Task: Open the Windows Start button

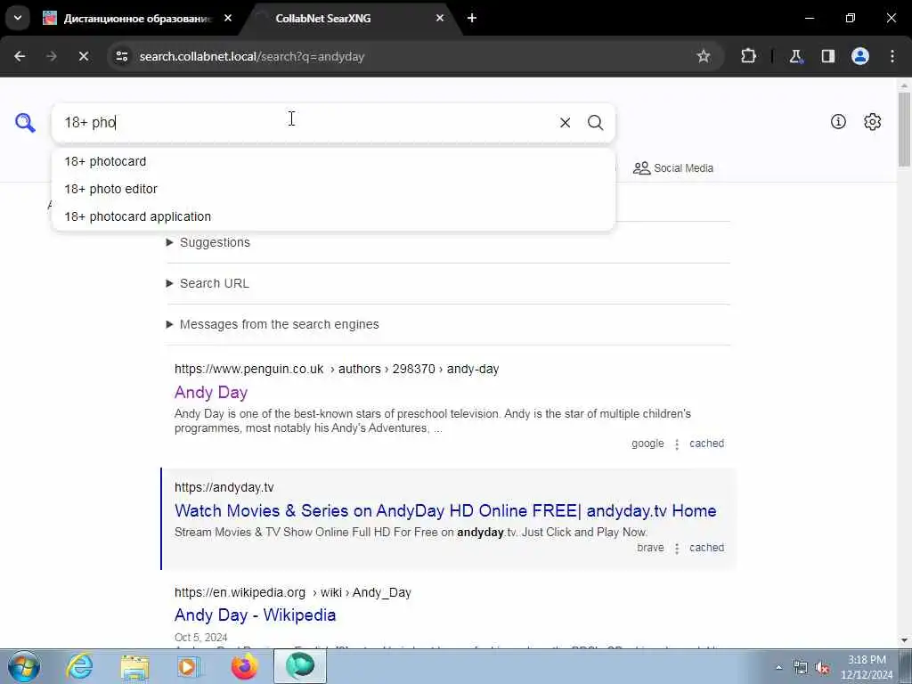Action: coord(24,666)
